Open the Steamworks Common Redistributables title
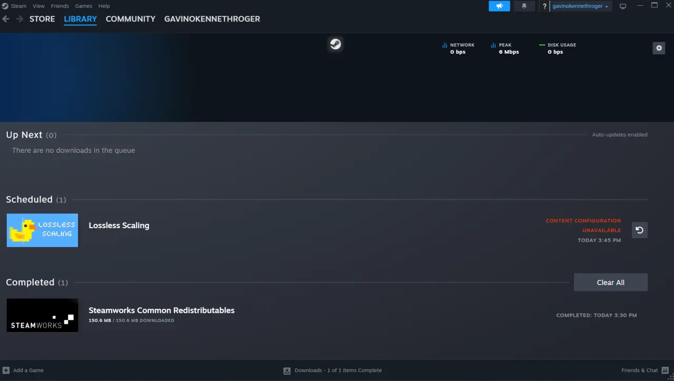The height and width of the screenshot is (381, 674). (x=162, y=310)
